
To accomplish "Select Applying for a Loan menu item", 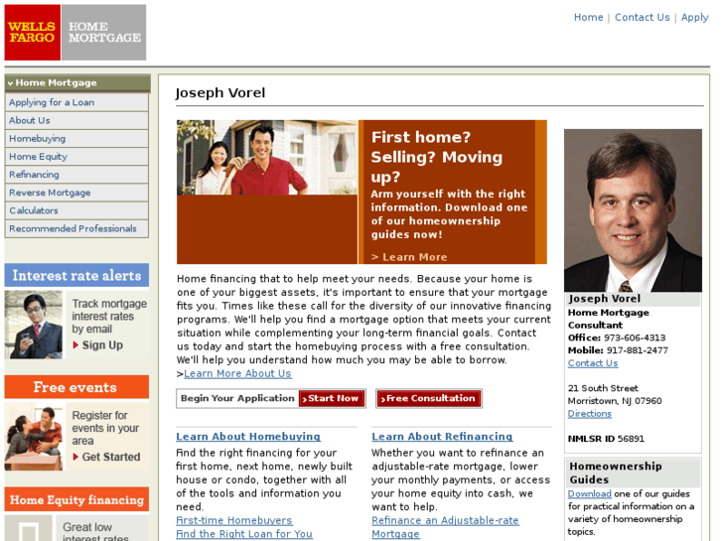I will 76,102.
